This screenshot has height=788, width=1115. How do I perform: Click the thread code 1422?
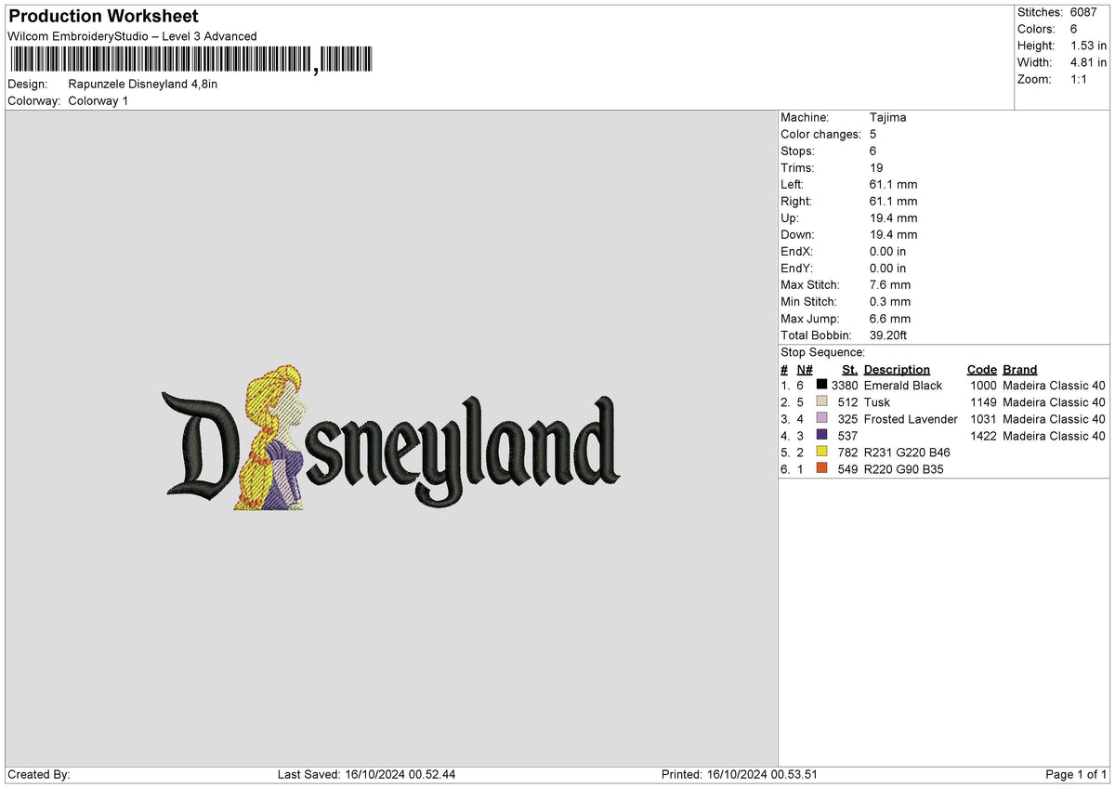[x=983, y=435]
